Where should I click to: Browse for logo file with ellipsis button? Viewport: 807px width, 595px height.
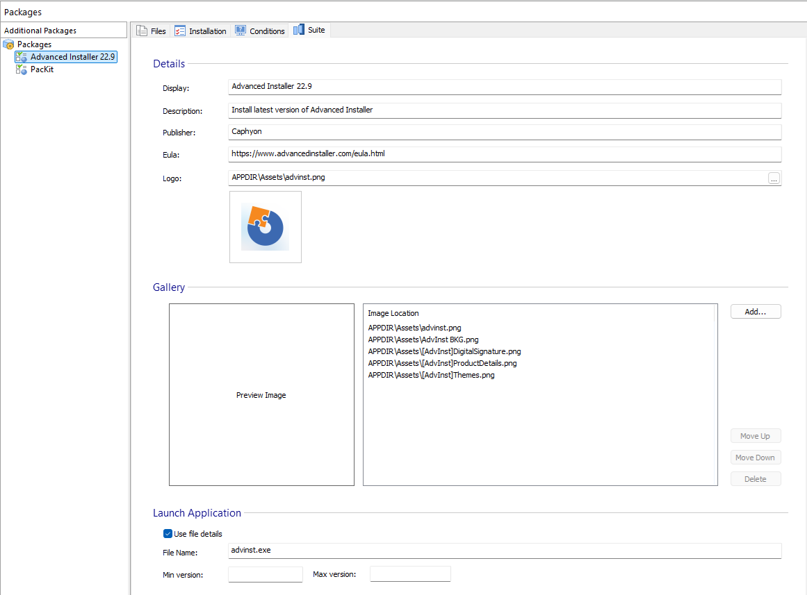tap(774, 178)
